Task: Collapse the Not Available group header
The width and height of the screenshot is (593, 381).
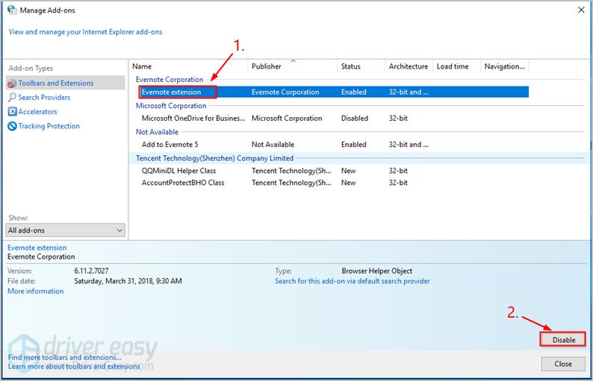Action: click(x=157, y=132)
